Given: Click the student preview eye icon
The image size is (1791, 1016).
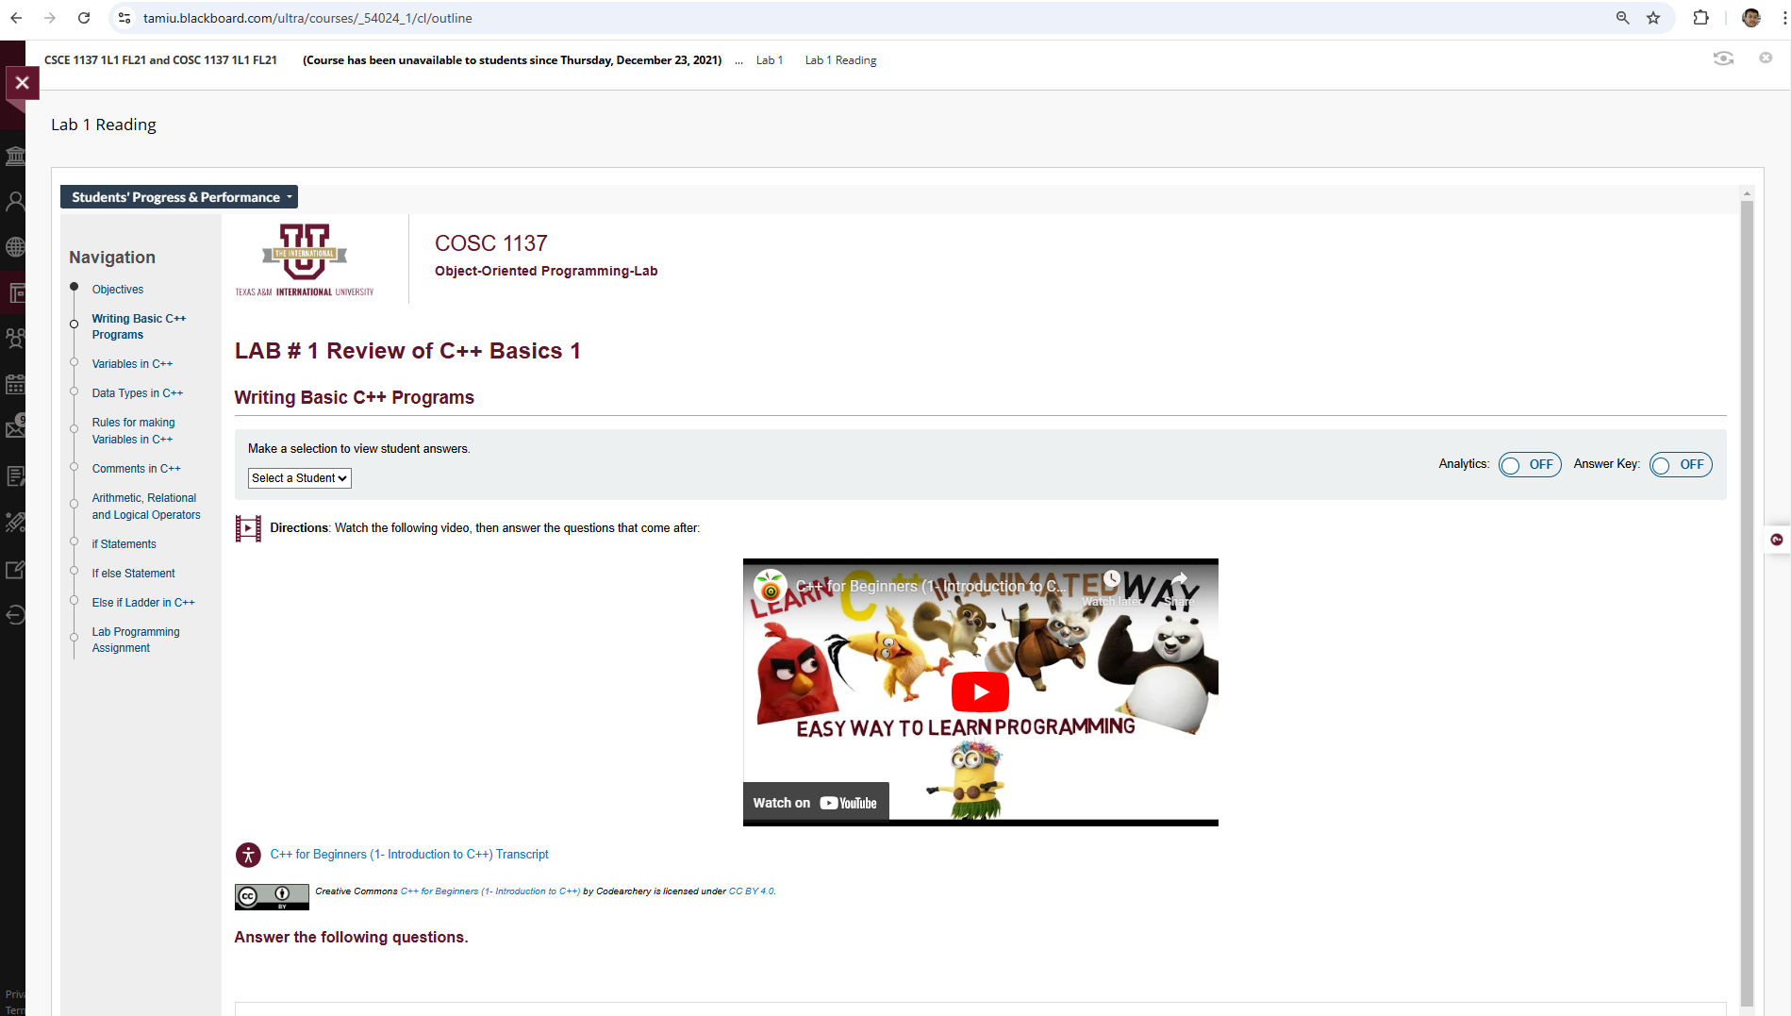Looking at the screenshot, I should click(1723, 58).
